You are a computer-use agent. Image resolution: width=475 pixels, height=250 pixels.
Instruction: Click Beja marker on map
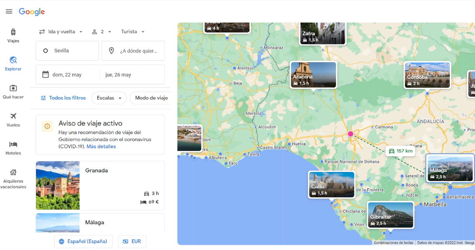tap(231, 83)
